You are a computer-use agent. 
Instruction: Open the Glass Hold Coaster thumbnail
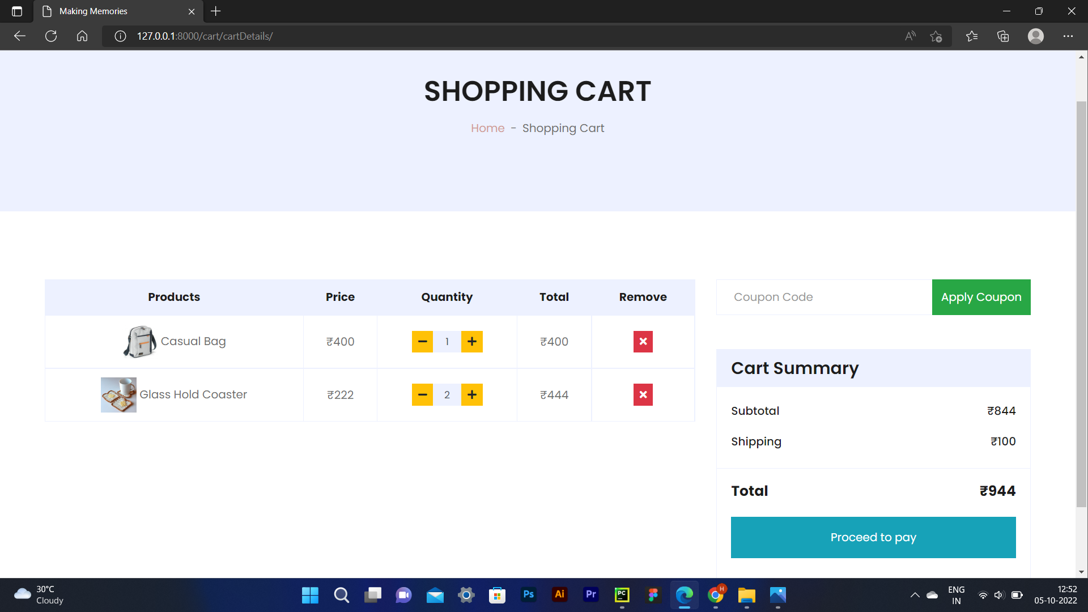tap(118, 395)
